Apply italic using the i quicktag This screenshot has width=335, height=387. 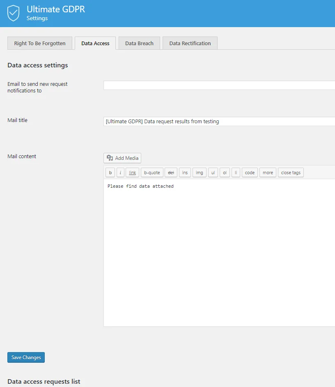120,173
